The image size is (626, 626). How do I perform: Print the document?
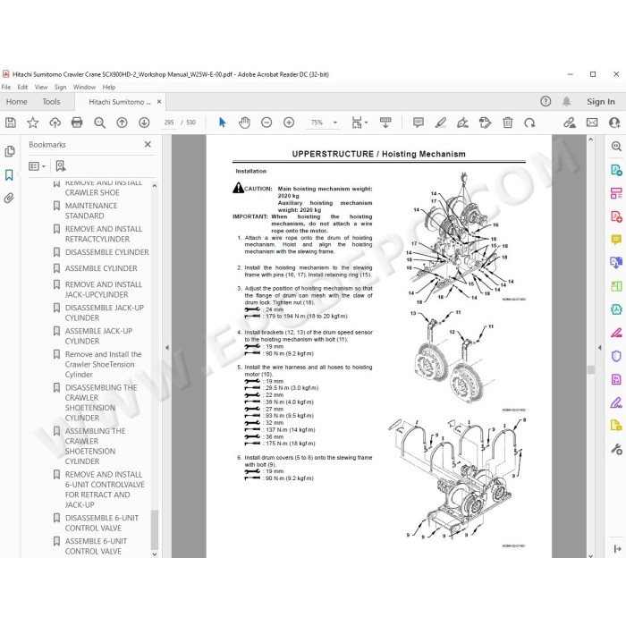tap(77, 123)
